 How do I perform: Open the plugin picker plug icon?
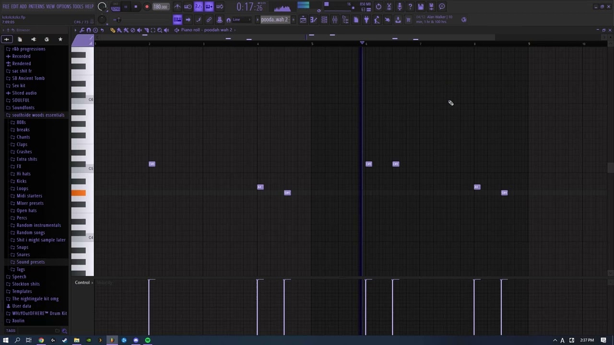tap(366, 20)
